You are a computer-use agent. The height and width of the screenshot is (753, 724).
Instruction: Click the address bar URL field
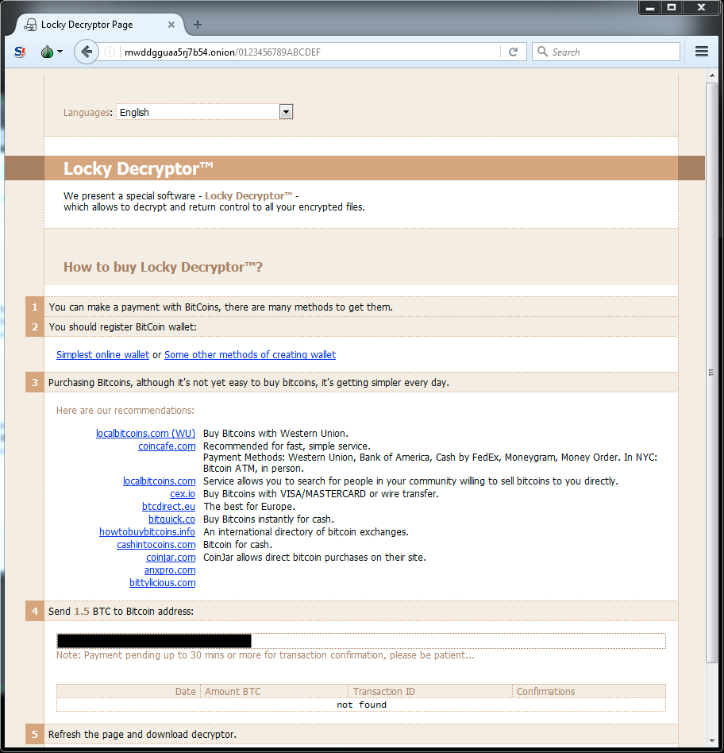[307, 52]
